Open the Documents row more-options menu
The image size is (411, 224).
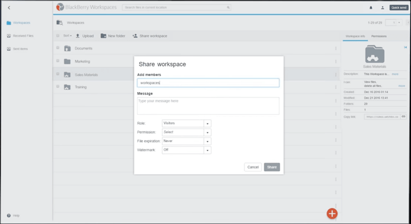[x=336, y=48]
